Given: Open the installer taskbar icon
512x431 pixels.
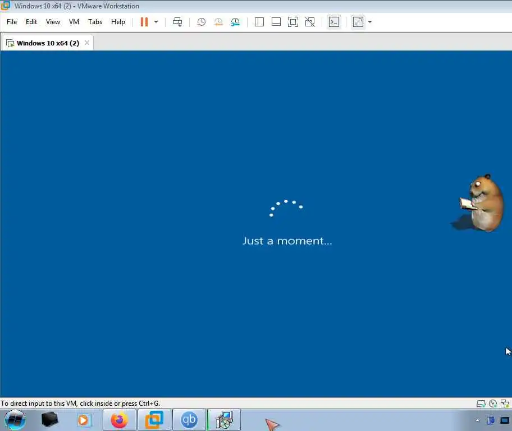Looking at the screenshot, I should point(224,420).
